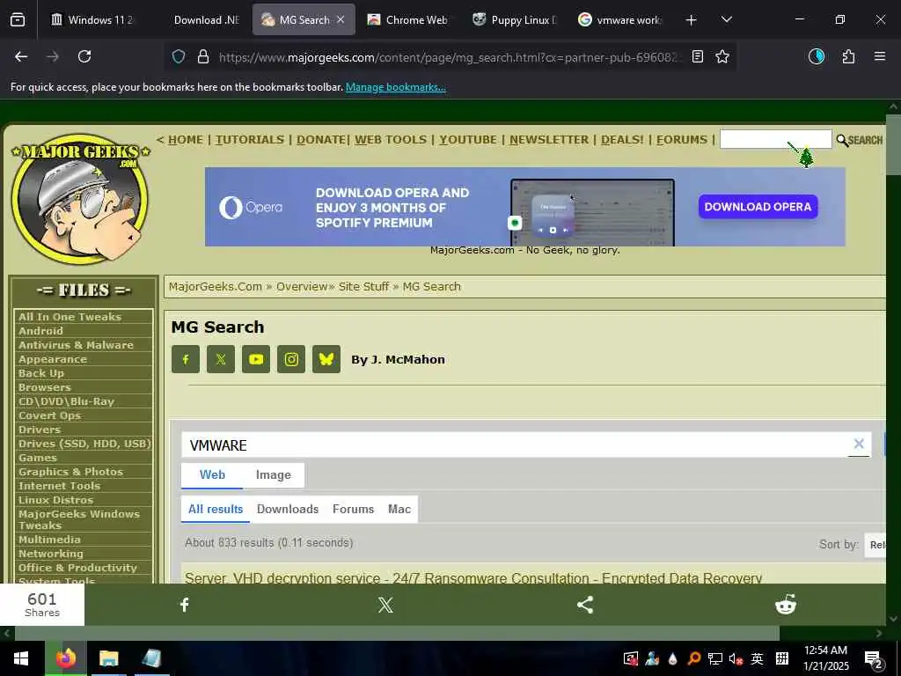The image size is (901, 676).
Task: Open the Firefox hamburger menu
Action: pos(880,56)
